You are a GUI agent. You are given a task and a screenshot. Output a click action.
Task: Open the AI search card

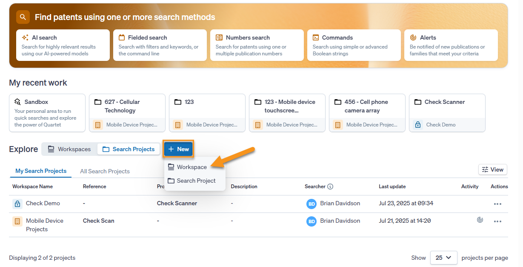[63, 45]
